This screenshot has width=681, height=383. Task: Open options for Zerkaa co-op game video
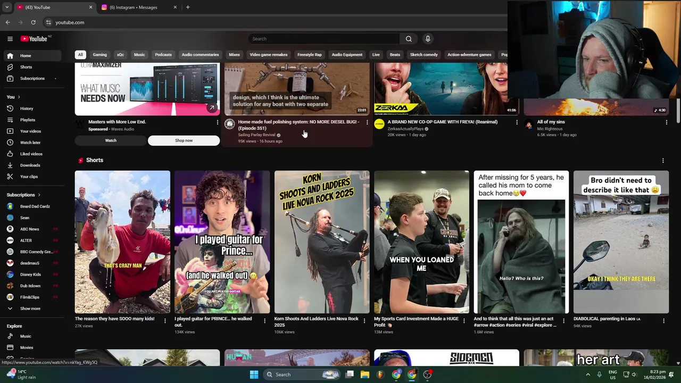(x=517, y=122)
